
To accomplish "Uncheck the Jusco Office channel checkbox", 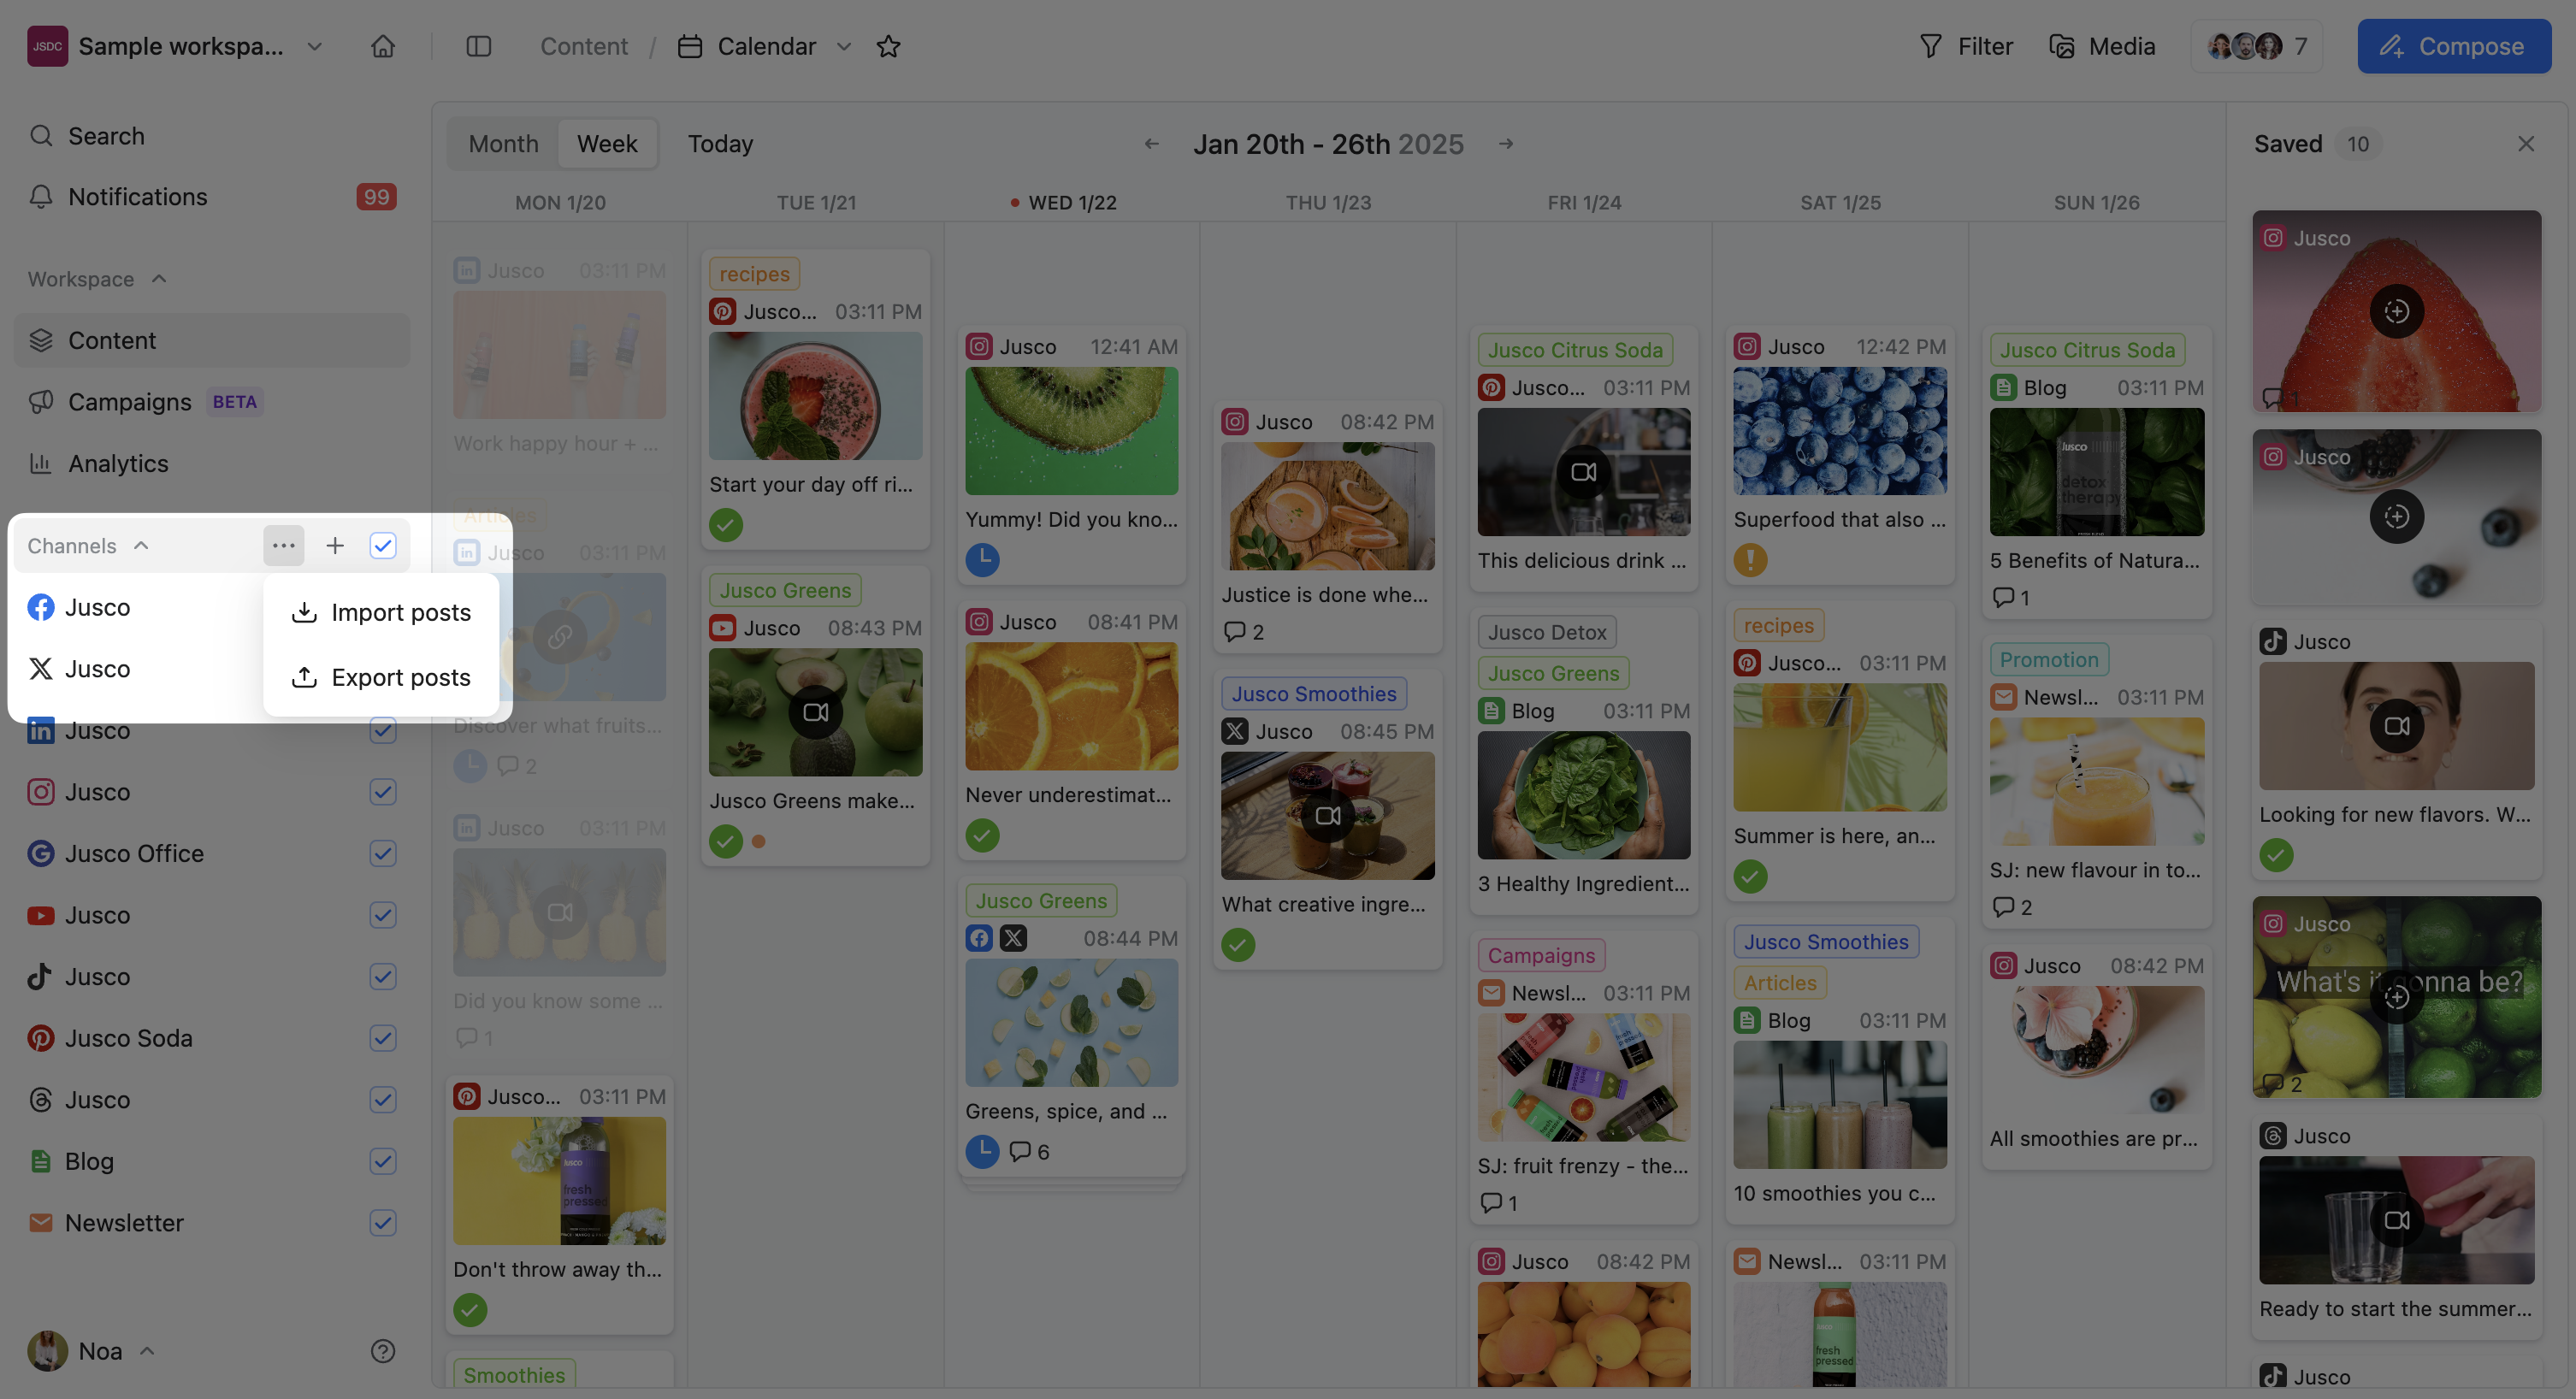I will pos(382,853).
